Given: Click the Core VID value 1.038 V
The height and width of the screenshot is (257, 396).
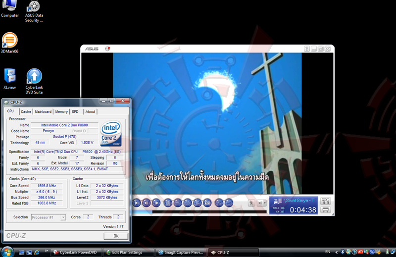Looking at the screenshot, I should pos(87,143).
